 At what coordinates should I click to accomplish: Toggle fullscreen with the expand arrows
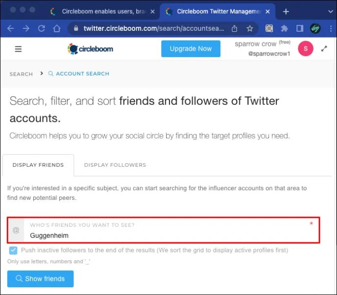[324, 49]
